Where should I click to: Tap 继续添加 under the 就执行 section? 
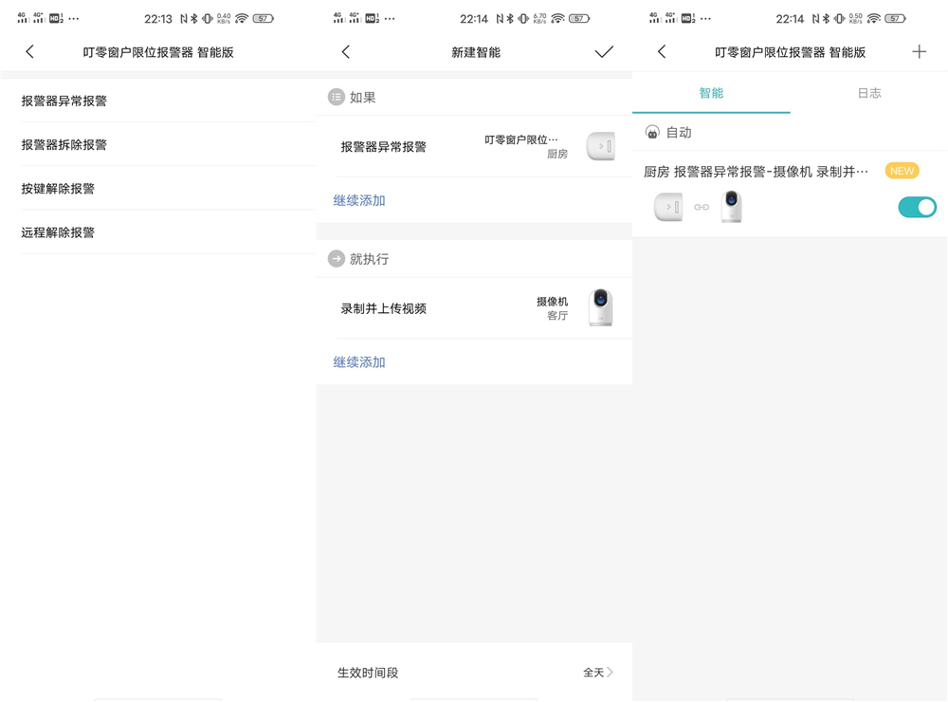tap(358, 362)
